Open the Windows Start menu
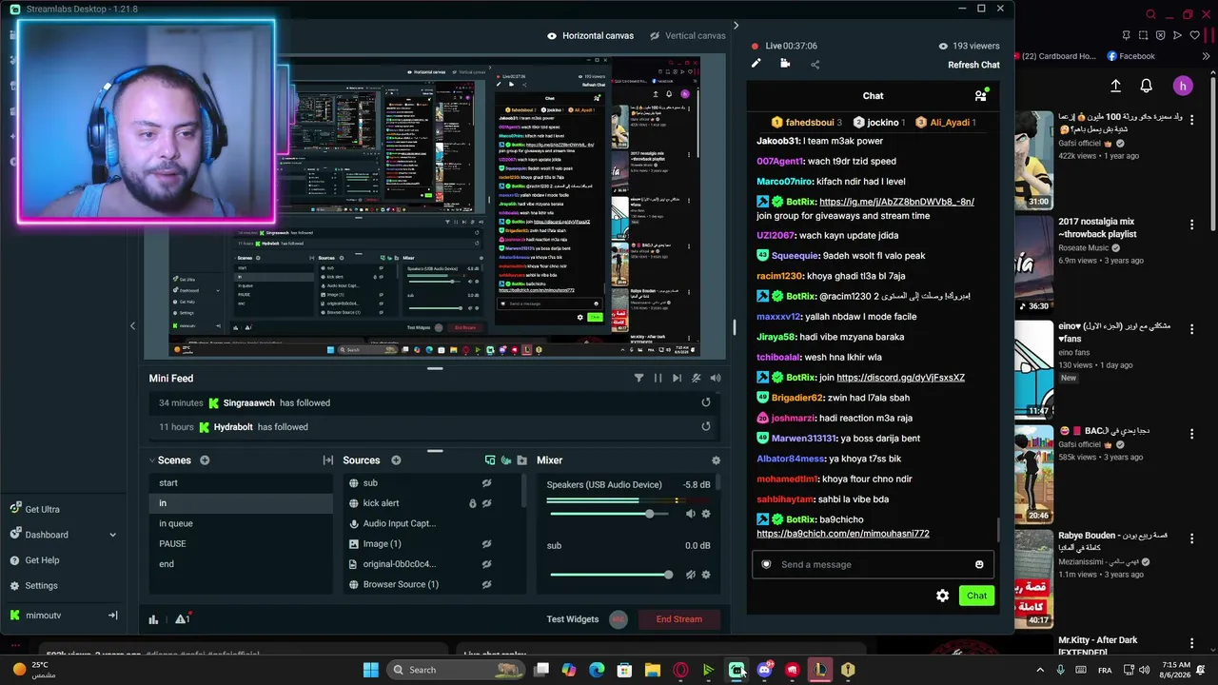1218x685 pixels. point(370,670)
